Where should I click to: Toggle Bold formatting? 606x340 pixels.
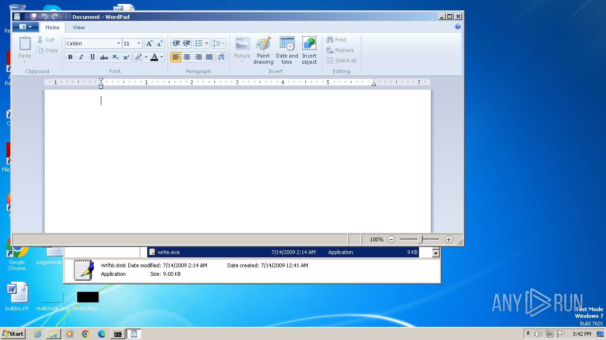pos(70,57)
